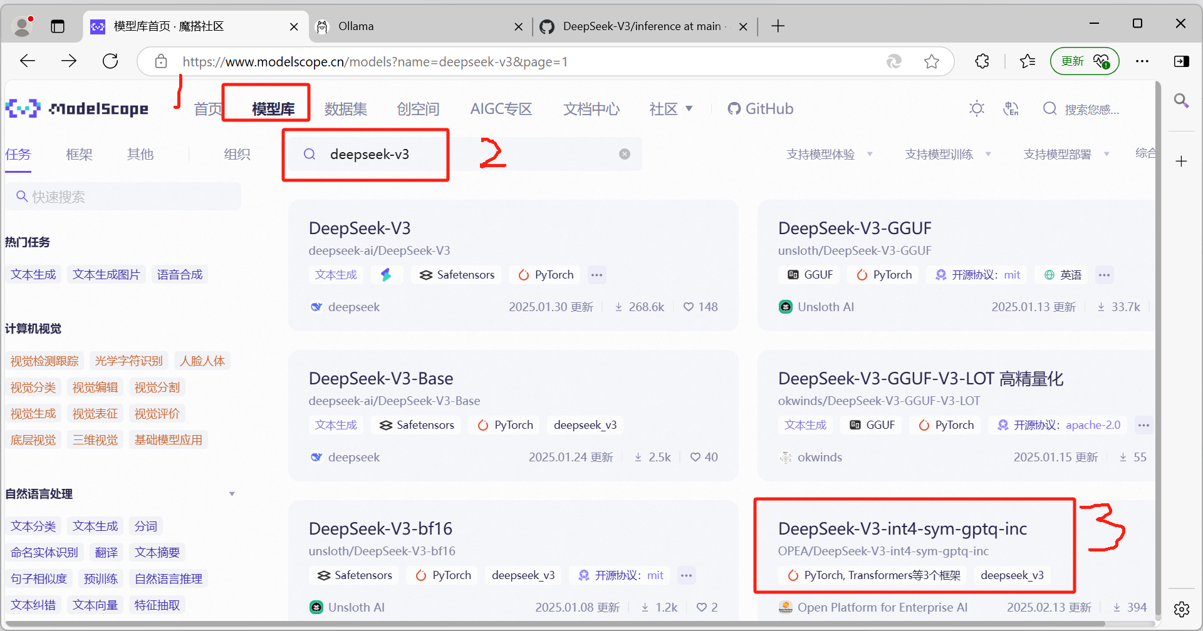
Task: Select the 任务 filter tab
Action: click(x=18, y=154)
